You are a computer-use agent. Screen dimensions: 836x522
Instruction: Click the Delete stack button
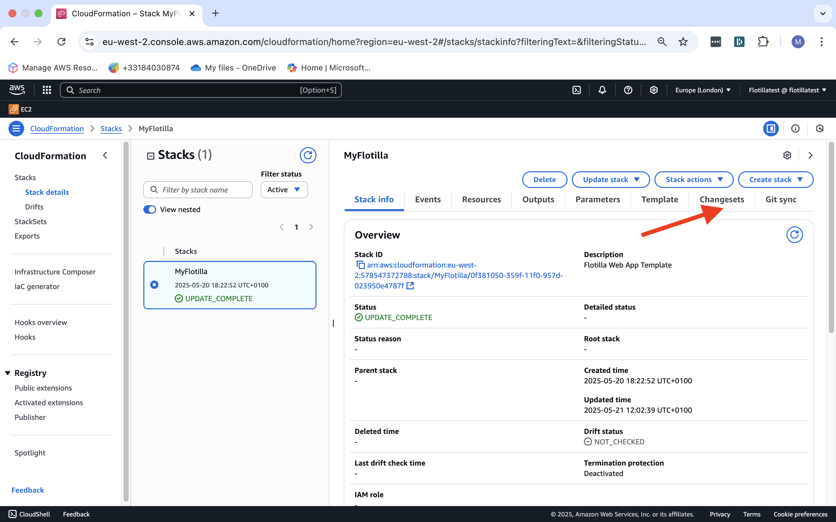coord(544,179)
